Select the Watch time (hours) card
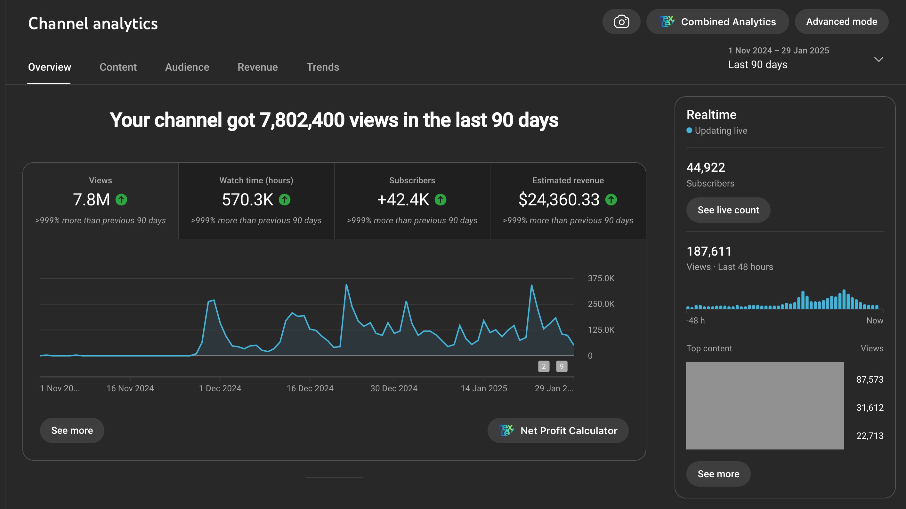This screenshot has height=509, width=906. click(x=256, y=201)
